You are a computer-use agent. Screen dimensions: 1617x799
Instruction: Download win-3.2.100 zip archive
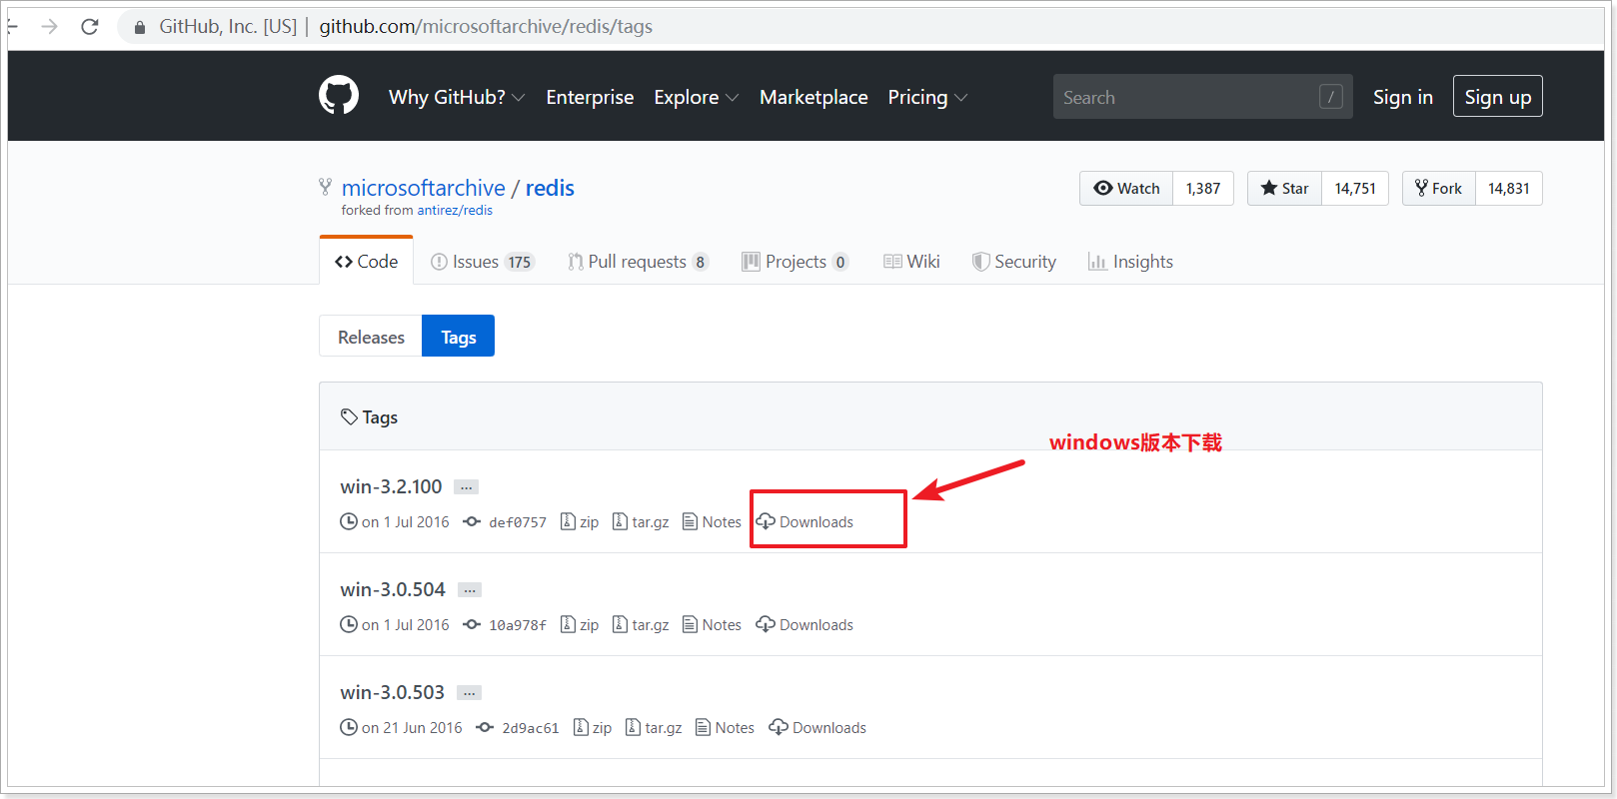click(x=580, y=522)
